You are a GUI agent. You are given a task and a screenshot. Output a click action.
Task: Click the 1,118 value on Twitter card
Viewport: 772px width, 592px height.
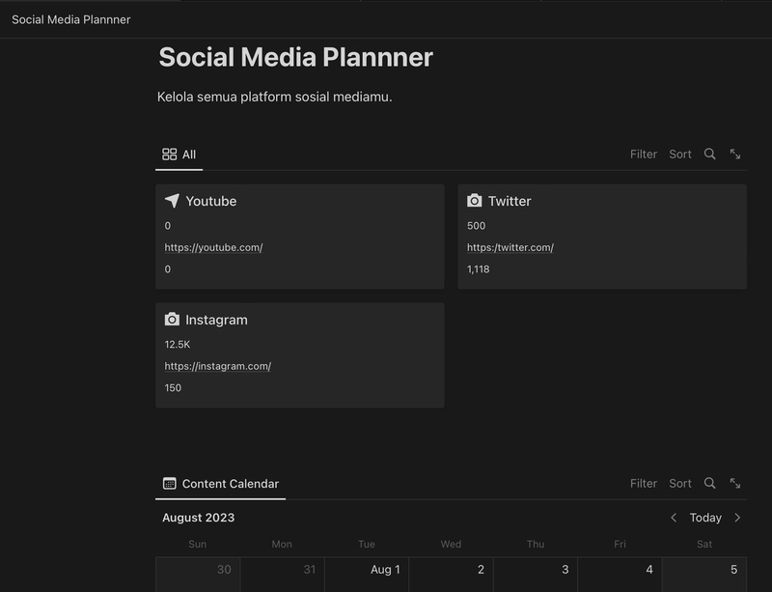tap(478, 269)
